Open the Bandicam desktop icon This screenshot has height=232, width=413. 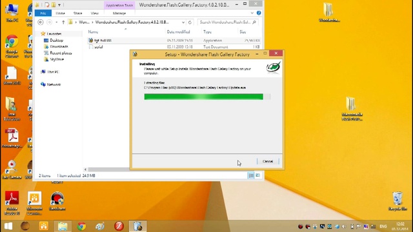click(57, 201)
